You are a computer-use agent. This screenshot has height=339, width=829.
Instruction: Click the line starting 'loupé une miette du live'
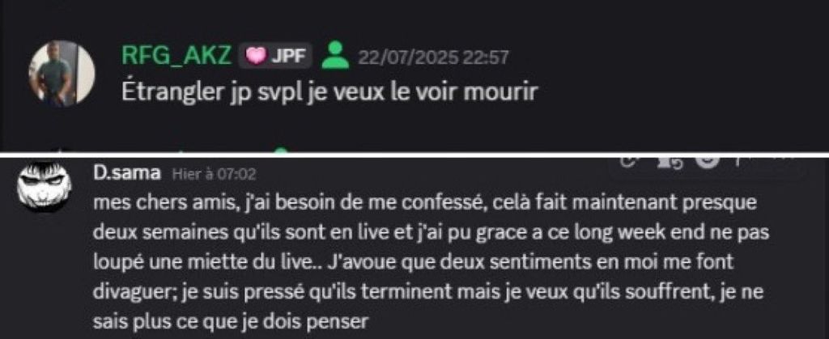(x=413, y=262)
